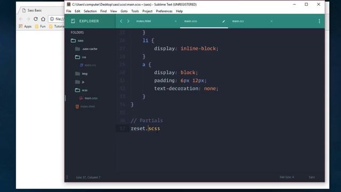Image resolution: width=341 pixels, height=192 pixels.
Task: Collapse the sass root folder
Action: coord(80,41)
